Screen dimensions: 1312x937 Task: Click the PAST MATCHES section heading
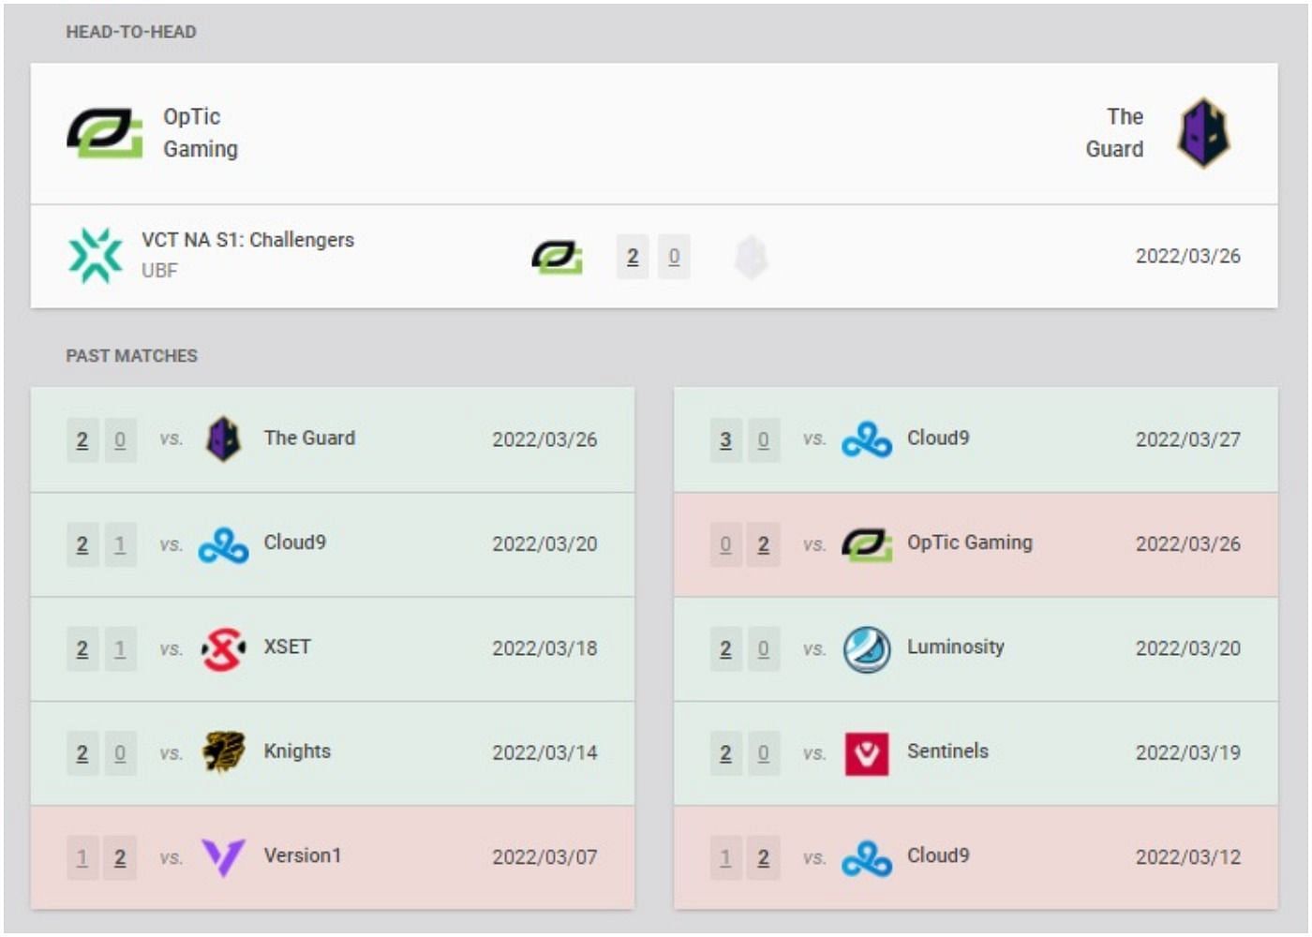point(131,356)
